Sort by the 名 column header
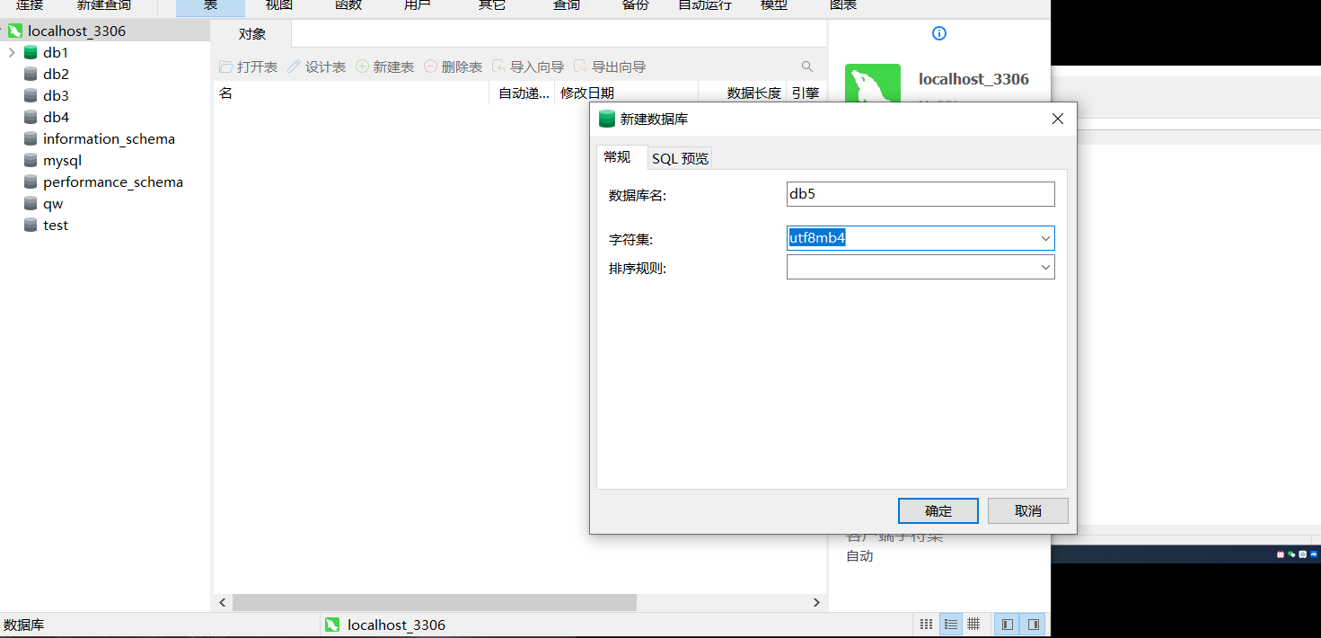The image size is (1321, 638). click(352, 93)
